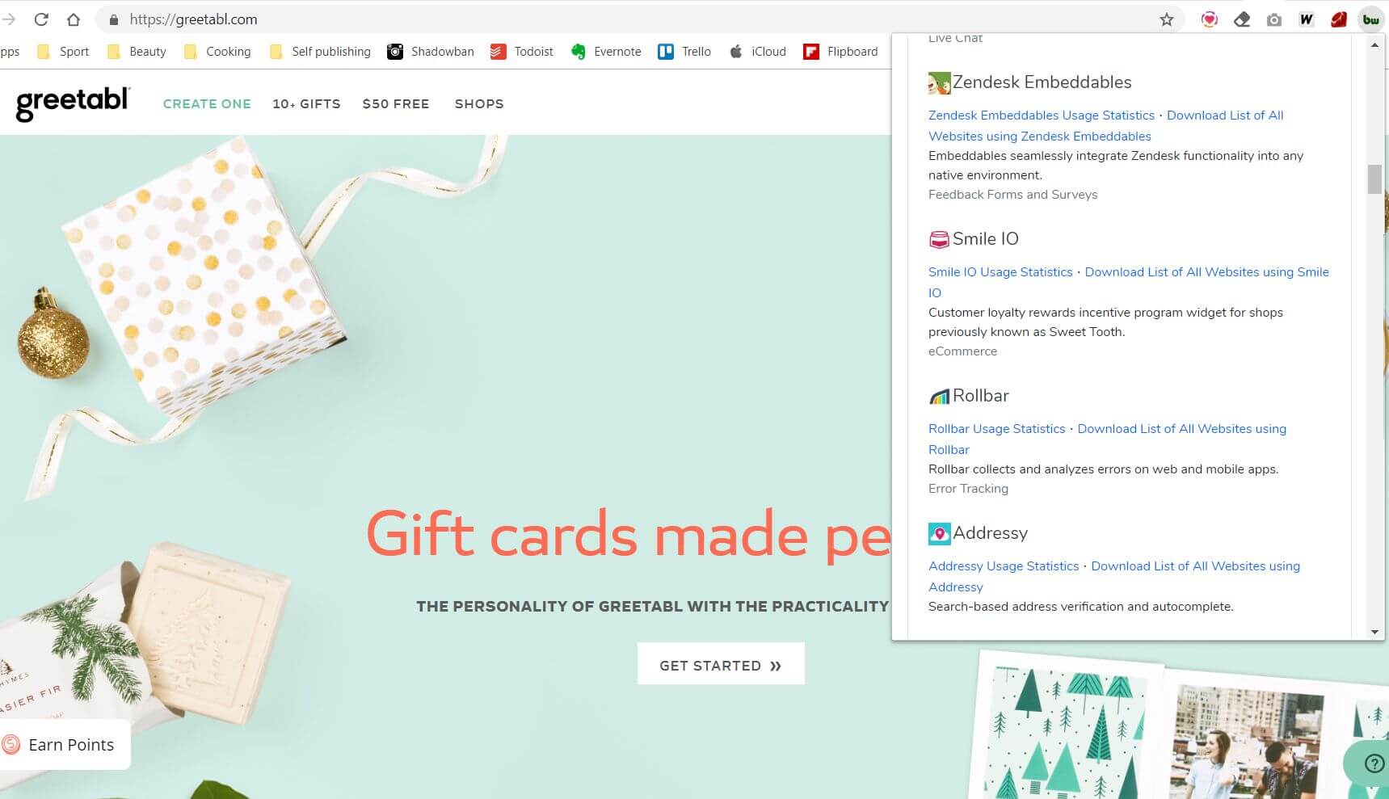The width and height of the screenshot is (1389, 799).
Task: Reload the page with the refresh icon
Action: point(41,19)
